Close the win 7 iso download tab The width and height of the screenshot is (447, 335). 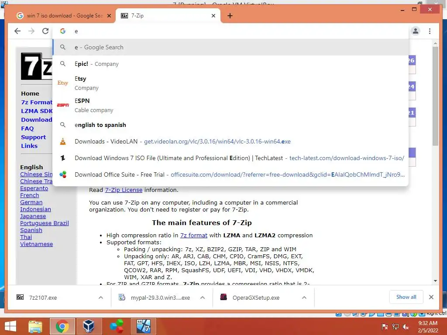tap(109, 16)
